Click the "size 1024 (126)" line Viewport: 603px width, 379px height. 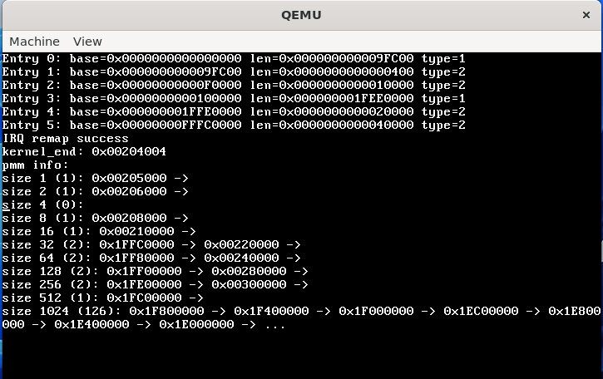tap(299, 312)
